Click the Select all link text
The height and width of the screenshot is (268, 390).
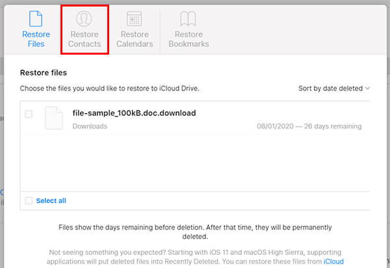point(51,201)
